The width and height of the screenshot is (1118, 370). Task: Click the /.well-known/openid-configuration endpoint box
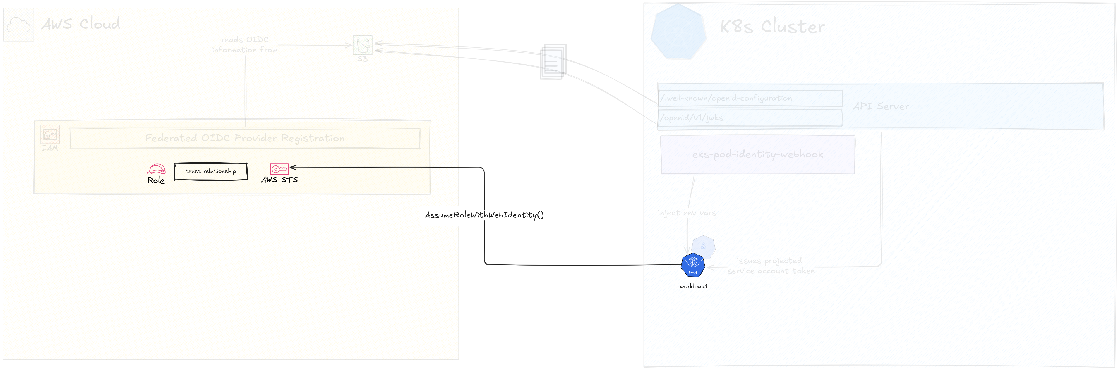[x=750, y=98]
